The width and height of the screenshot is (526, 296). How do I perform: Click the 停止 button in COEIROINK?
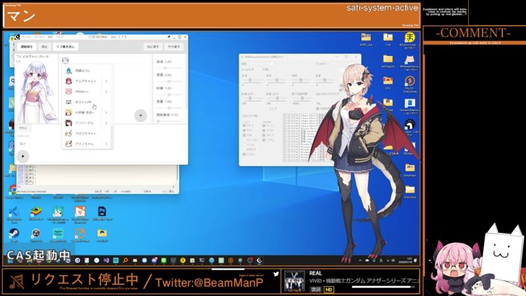45,47
